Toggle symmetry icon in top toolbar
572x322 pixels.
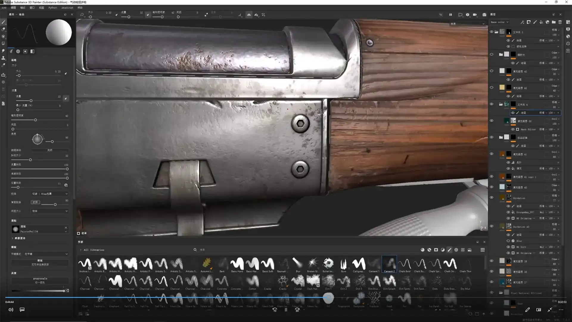point(249,15)
